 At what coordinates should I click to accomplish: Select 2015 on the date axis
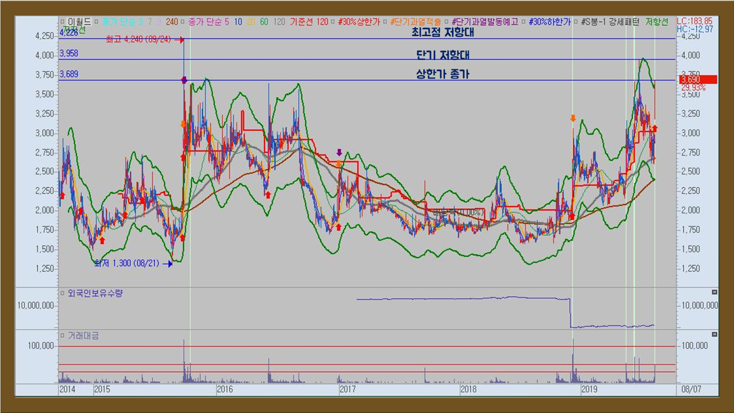click(x=102, y=389)
